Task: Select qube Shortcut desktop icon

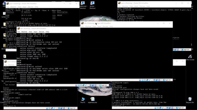Action: (x=92, y=5)
